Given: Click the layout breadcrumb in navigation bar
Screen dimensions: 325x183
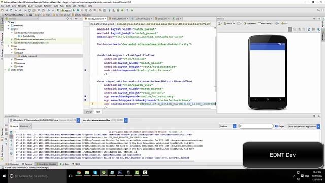Looking at the screenshot, I should click(66, 15).
